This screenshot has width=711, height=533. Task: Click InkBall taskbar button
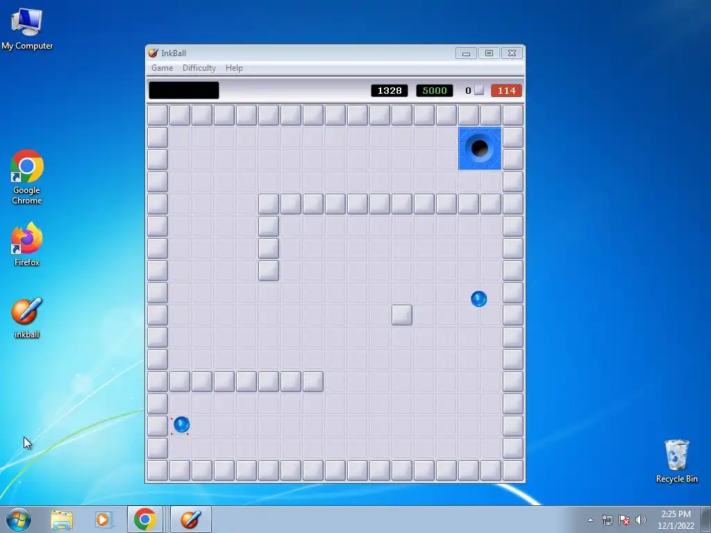click(x=190, y=519)
